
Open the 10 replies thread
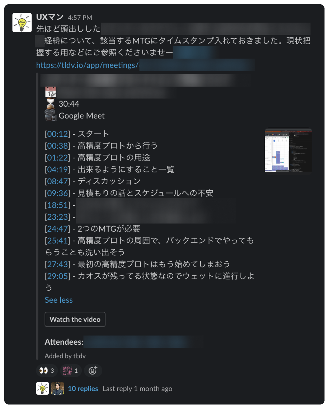[x=83, y=389]
